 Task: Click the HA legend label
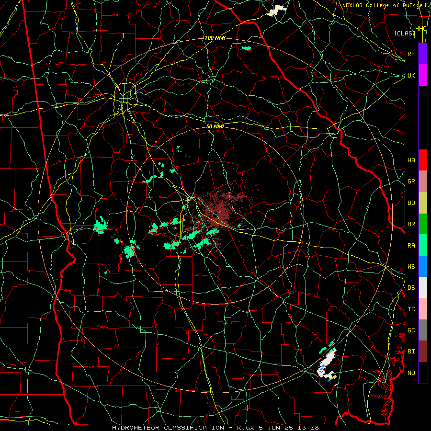point(411,160)
